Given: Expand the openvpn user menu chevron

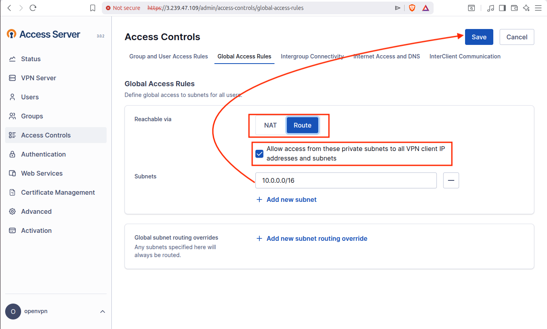Looking at the screenshot, I should coord(103,312).
